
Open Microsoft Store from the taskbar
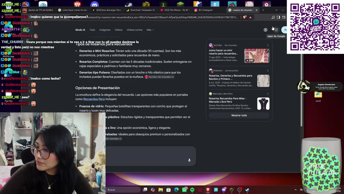[x=169, y=190]
